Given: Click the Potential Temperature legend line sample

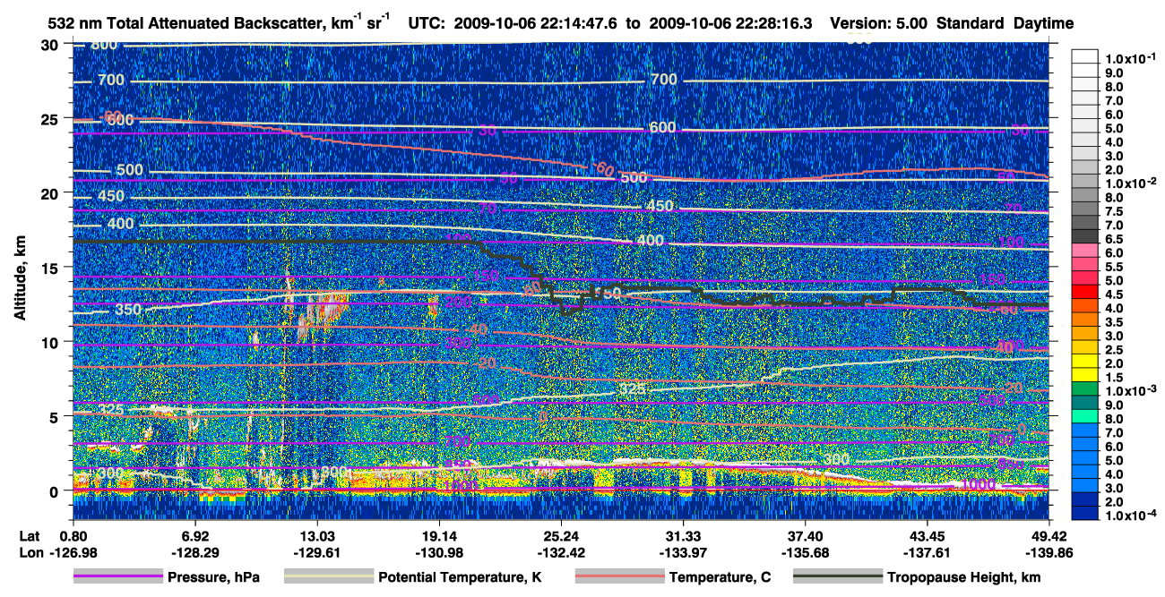Looking at the screenshot, I should tap(328, 576).
